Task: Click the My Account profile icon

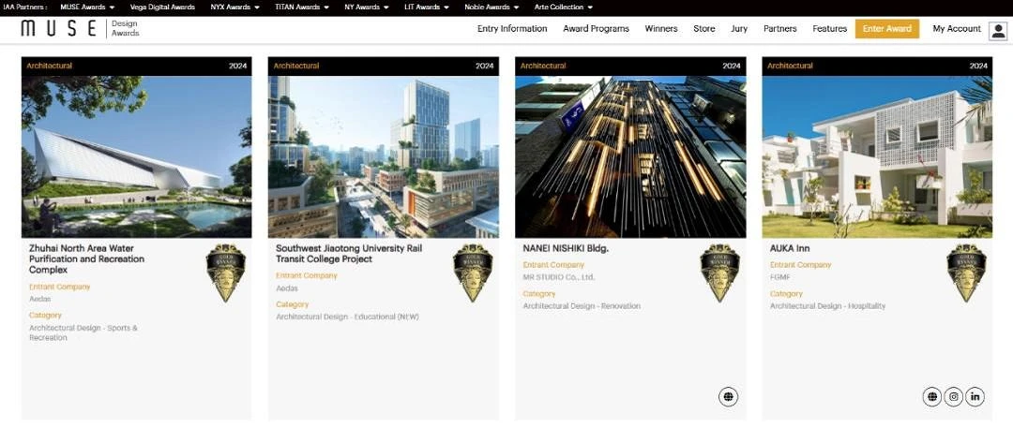Action: pos(998,30)
